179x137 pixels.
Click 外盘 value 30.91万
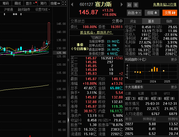pyautogui.click(x=90, y=111)
